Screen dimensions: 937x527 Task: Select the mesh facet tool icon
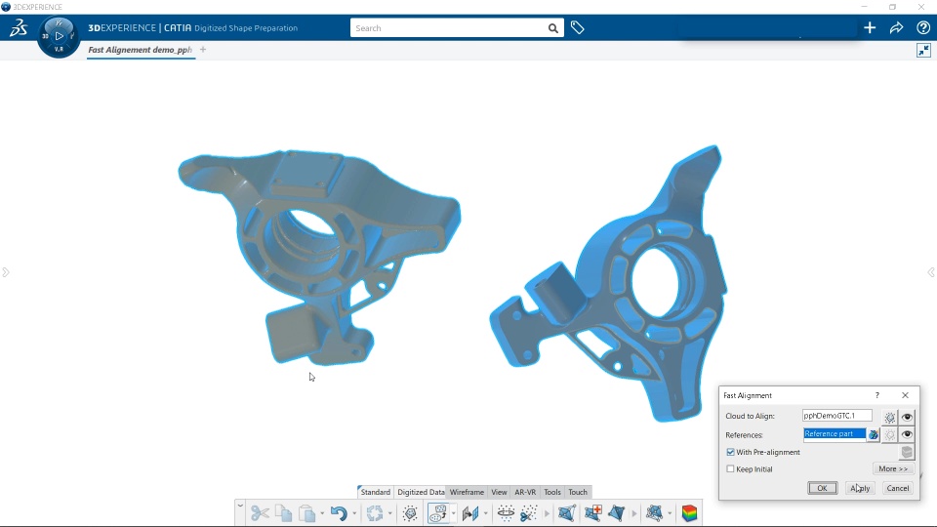click(616, 512)
